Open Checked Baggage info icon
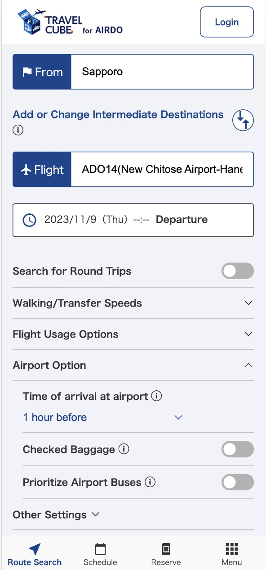This screenshot has height=570, width=266. pyautogui.click(x=124, y=449)
